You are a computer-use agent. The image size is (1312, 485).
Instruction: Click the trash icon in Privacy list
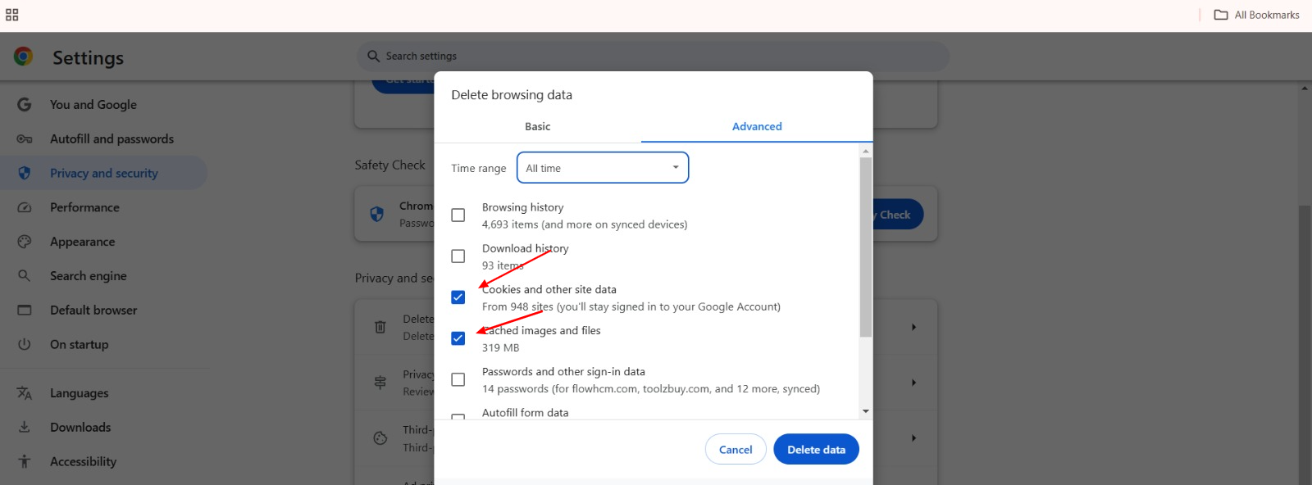pos(380,327)
